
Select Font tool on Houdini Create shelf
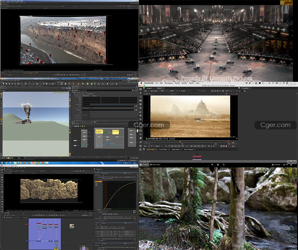pos(44,84)
